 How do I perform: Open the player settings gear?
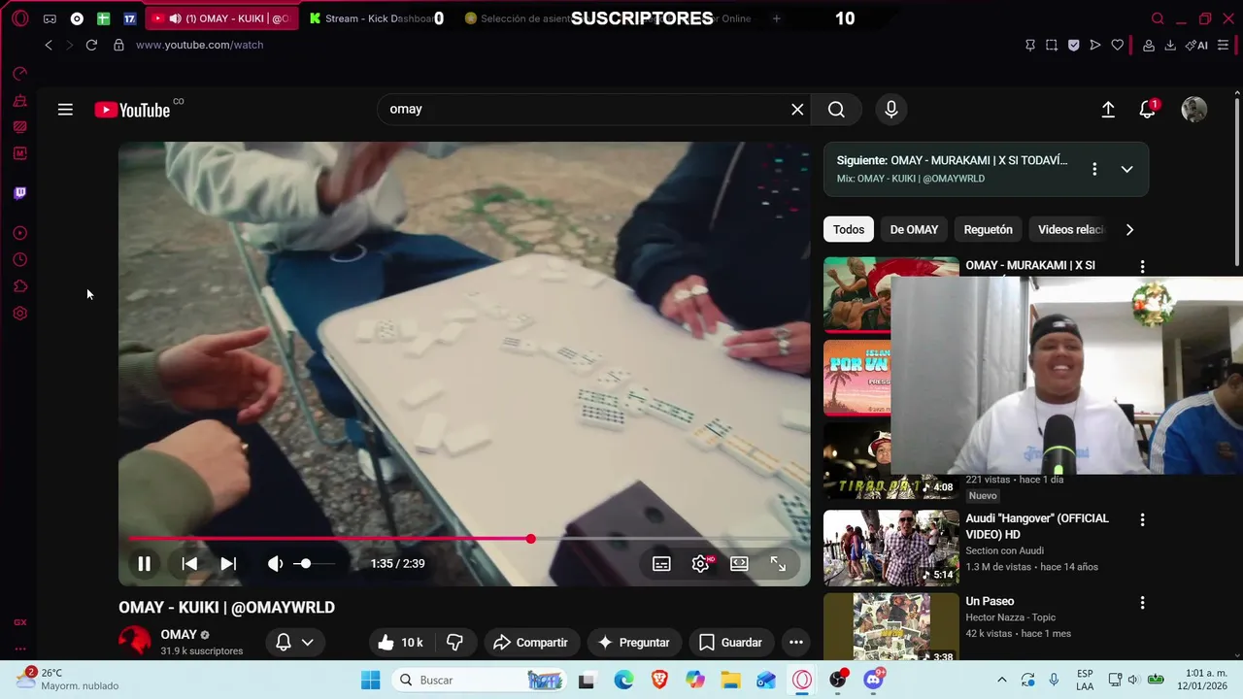pos(700,564)
